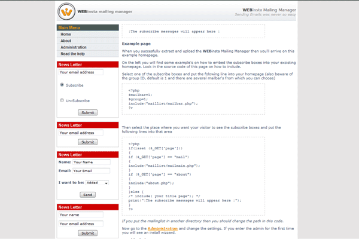Open the About menu item
359x239 pixels.
click(66, 41)
